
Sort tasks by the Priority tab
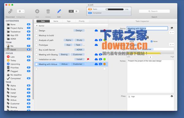click(82, 21)
